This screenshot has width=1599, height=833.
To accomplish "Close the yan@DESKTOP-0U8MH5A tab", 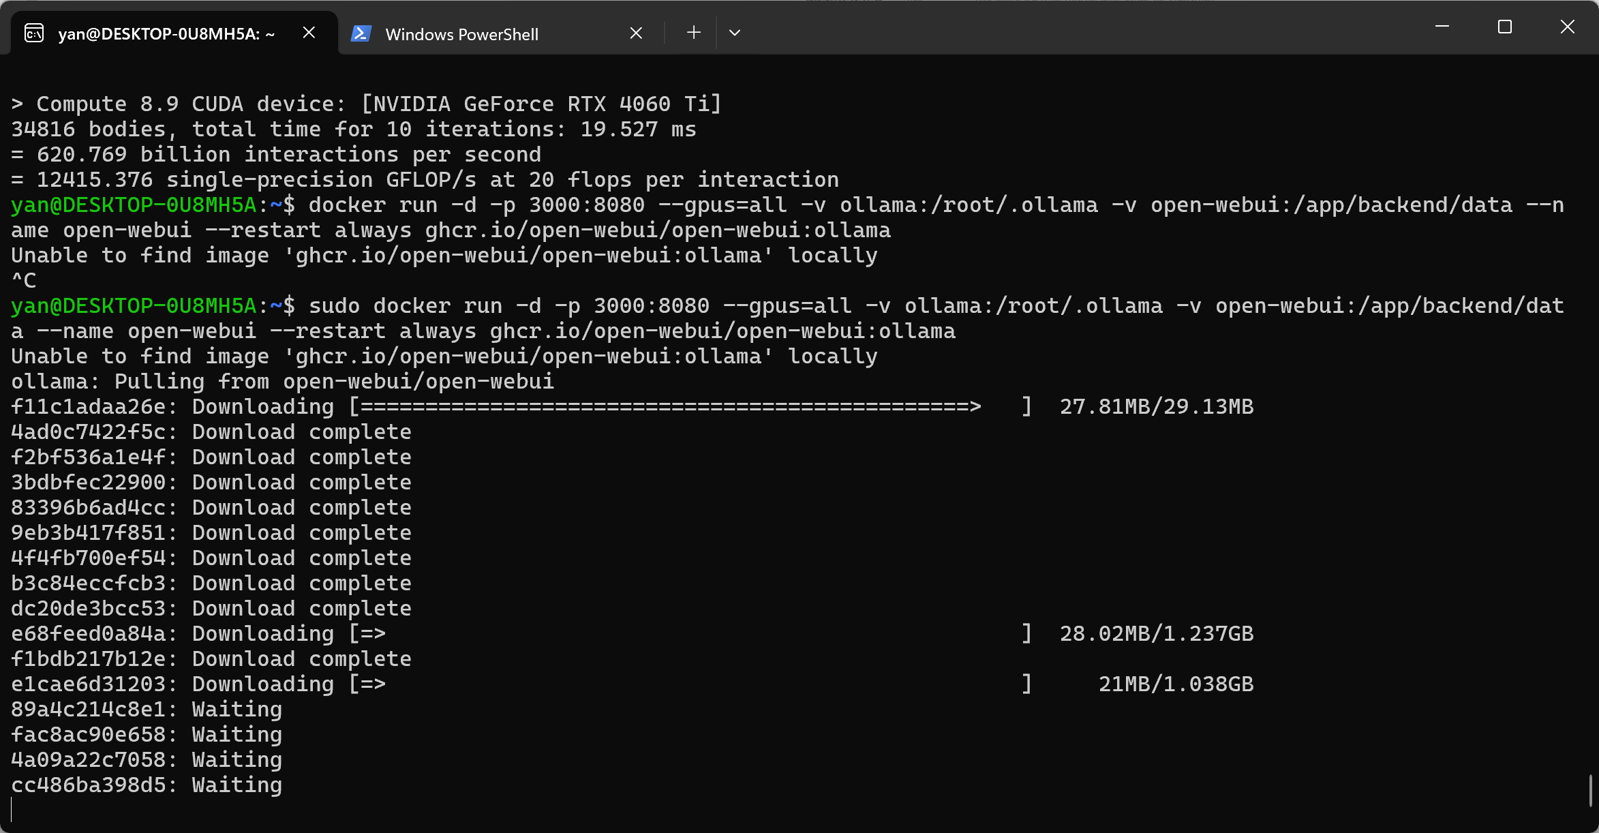I will click(x=309, y=33).
